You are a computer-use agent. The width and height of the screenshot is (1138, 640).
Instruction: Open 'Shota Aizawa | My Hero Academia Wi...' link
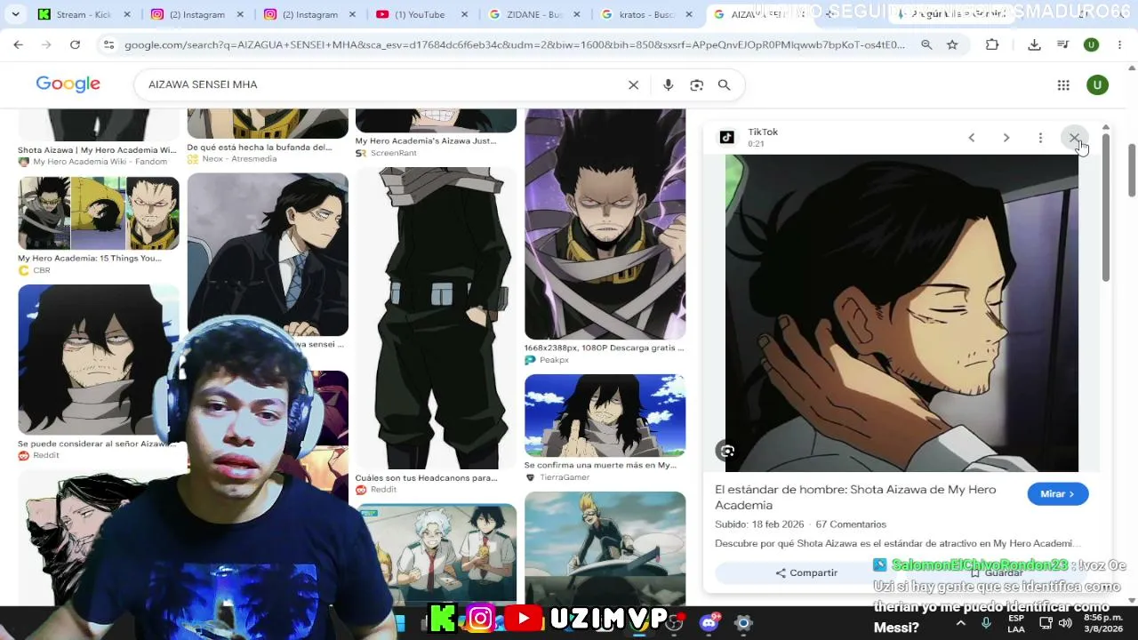click(x=97, y=150)
